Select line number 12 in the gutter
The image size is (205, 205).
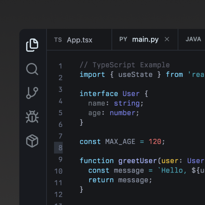pos(58,195)
